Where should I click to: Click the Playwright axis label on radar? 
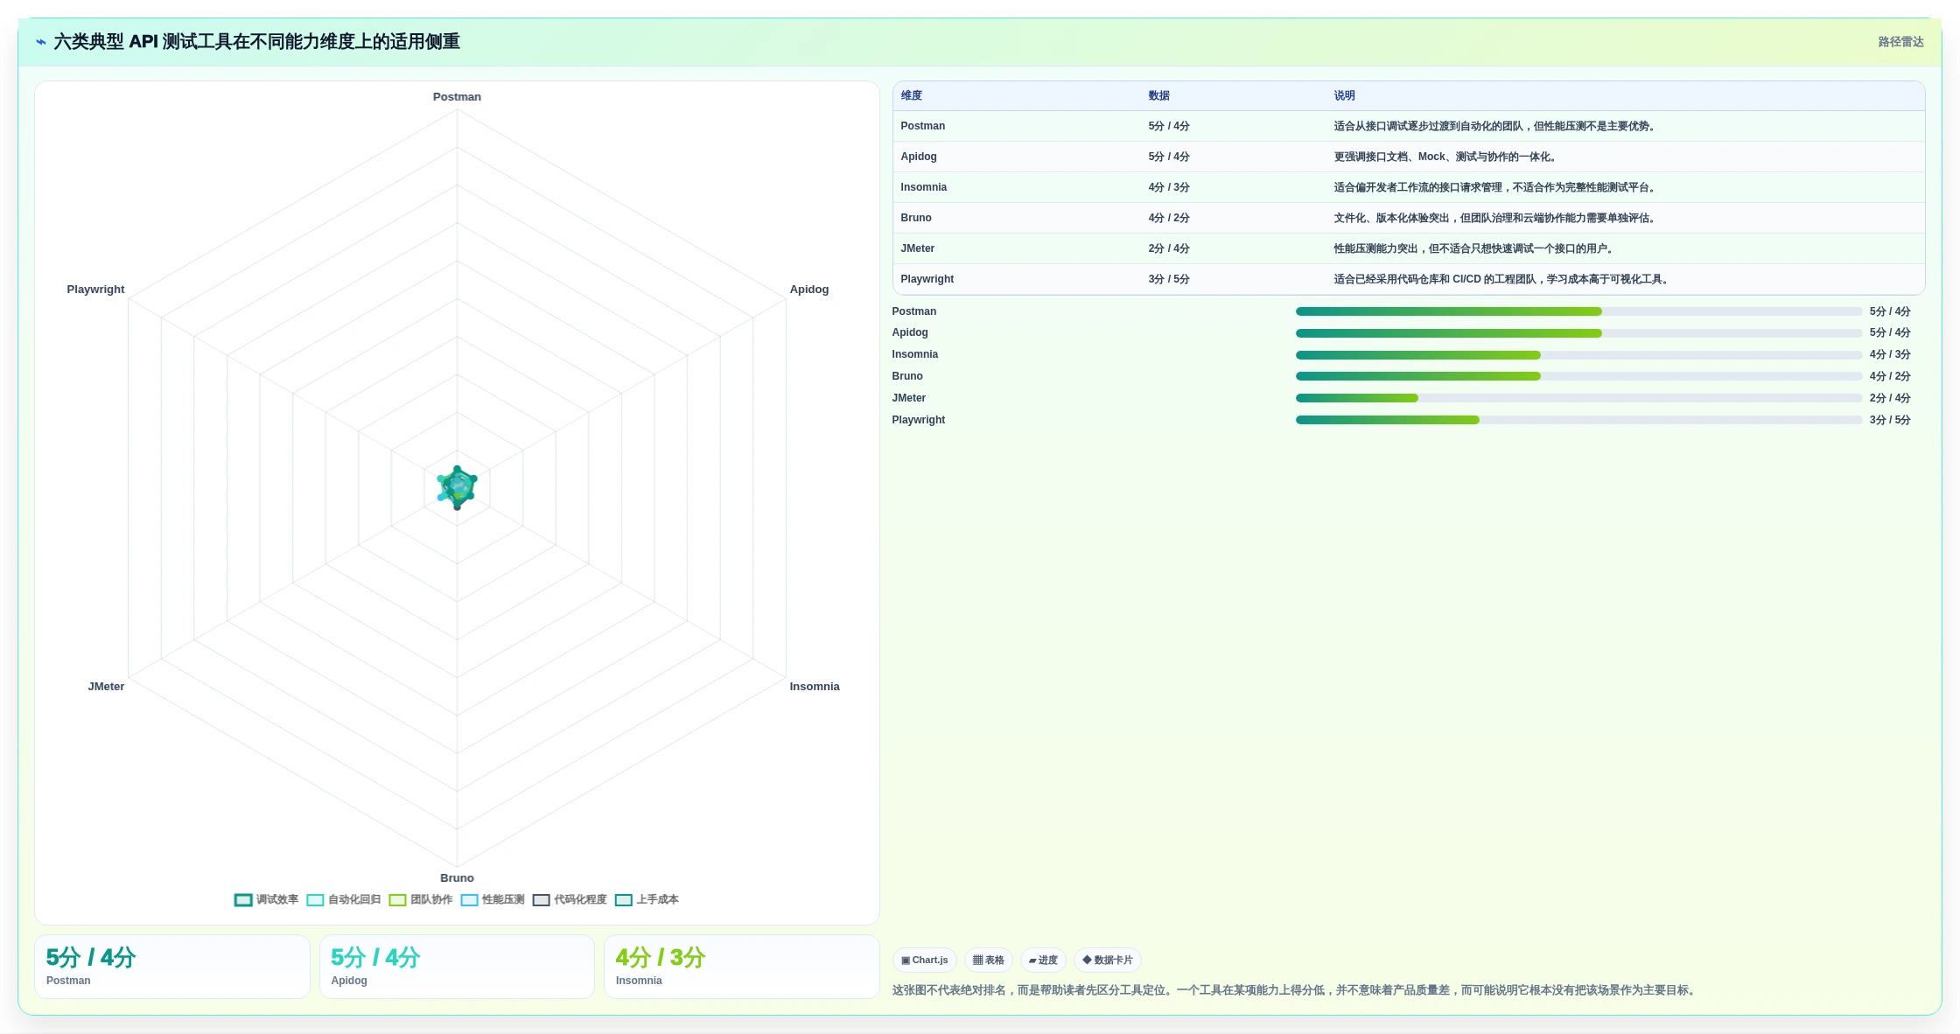click(96, 290)
